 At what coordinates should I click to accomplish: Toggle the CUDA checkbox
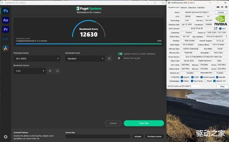192,77
